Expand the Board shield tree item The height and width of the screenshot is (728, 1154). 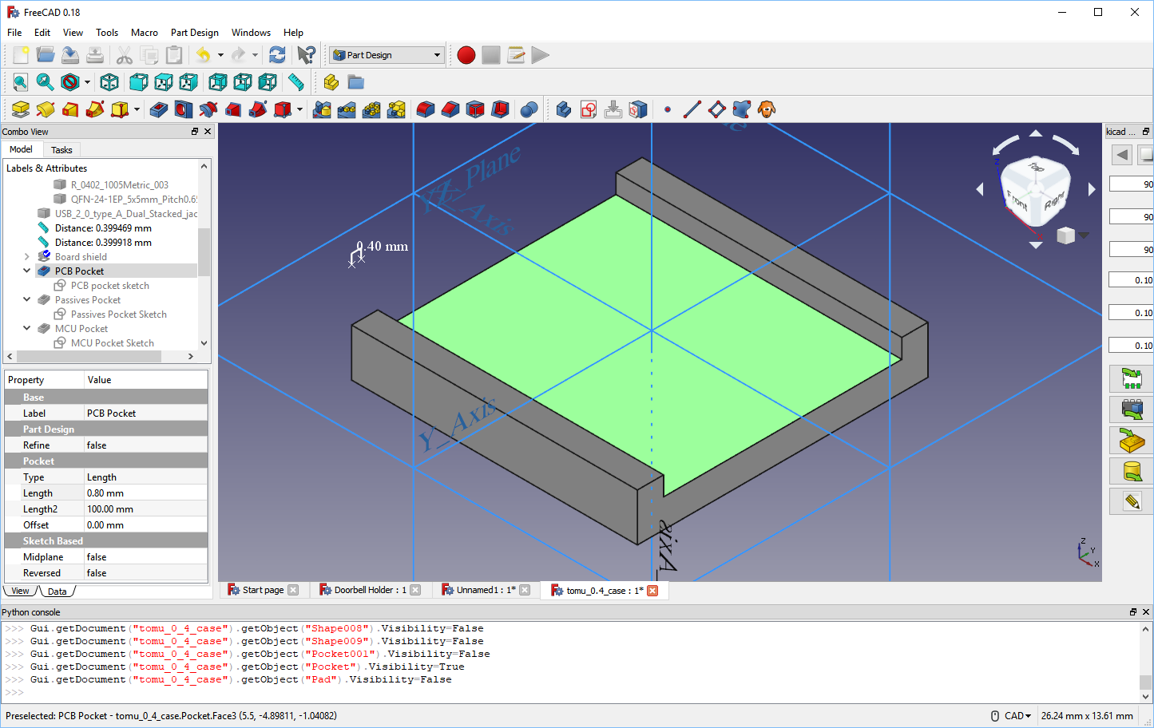(x=26, y=257)
